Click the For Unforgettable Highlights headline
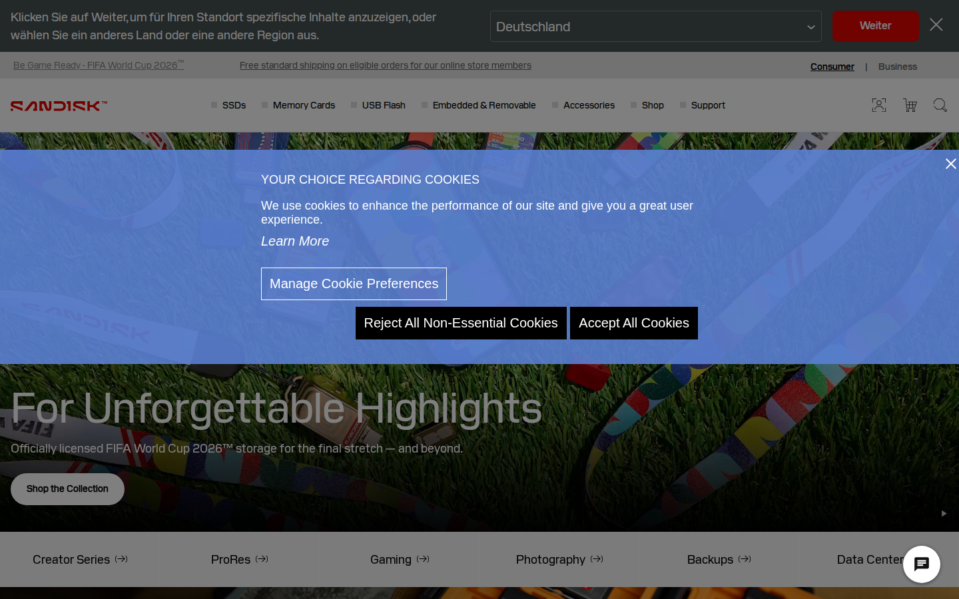This screenshot has height=599, width=959. pyautogui.click(x=277, y=408)
